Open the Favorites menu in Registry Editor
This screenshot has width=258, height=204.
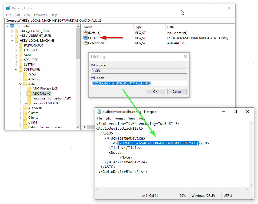click(x=40, y=15)
